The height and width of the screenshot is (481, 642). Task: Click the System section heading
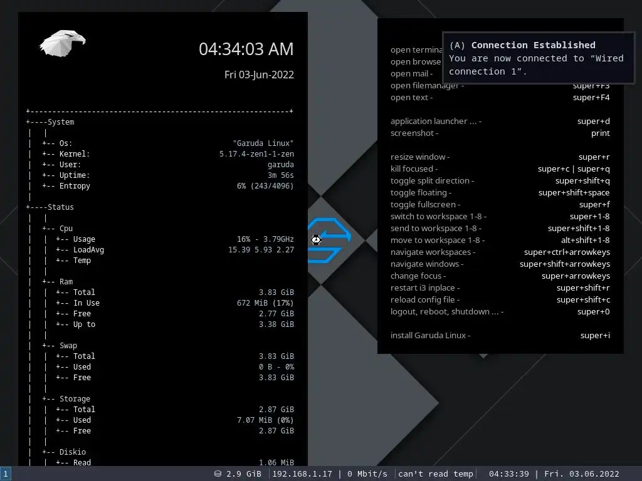pyautogui.click(x=61, y=122)
